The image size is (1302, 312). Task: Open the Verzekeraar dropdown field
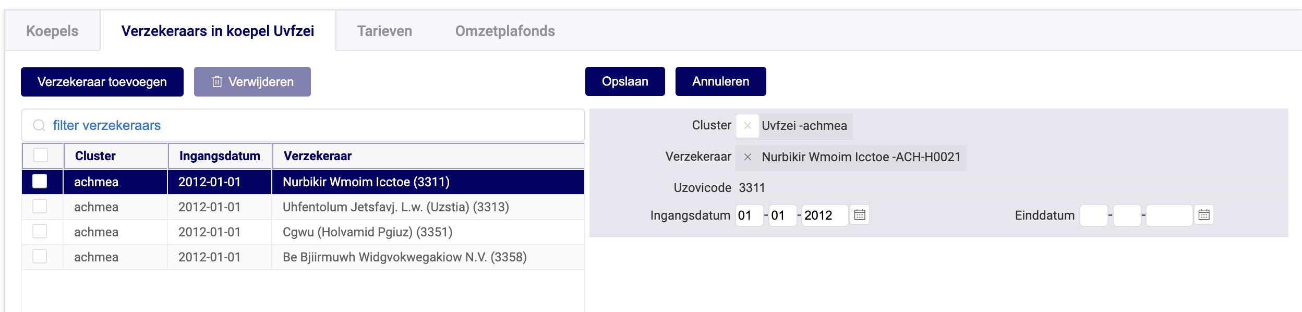[861, 157]
